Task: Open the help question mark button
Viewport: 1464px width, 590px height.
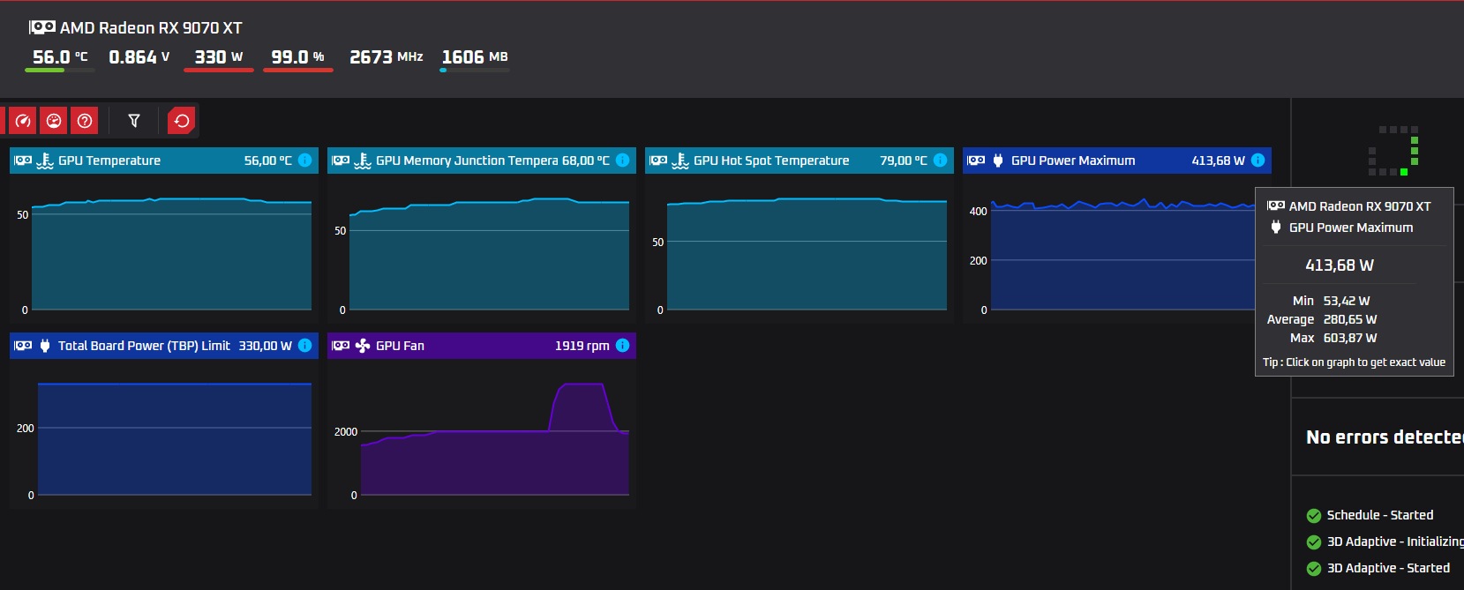Action: pyautogui.click(x=85, y=121)
